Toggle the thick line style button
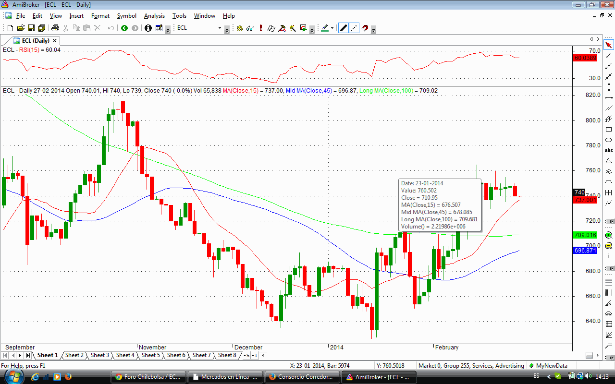This screenshot has width=615, height=384. pos(344,28)
